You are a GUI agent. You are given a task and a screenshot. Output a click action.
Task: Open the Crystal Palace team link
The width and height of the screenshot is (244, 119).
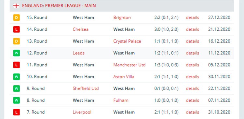pos(127,41)
